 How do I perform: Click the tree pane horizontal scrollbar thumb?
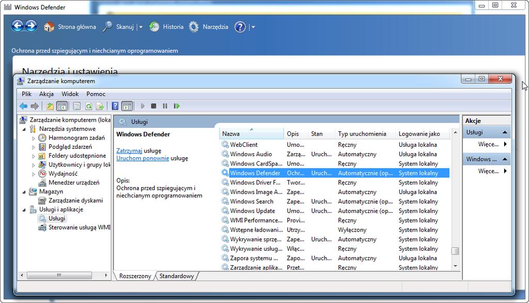(x=59, y=275)
